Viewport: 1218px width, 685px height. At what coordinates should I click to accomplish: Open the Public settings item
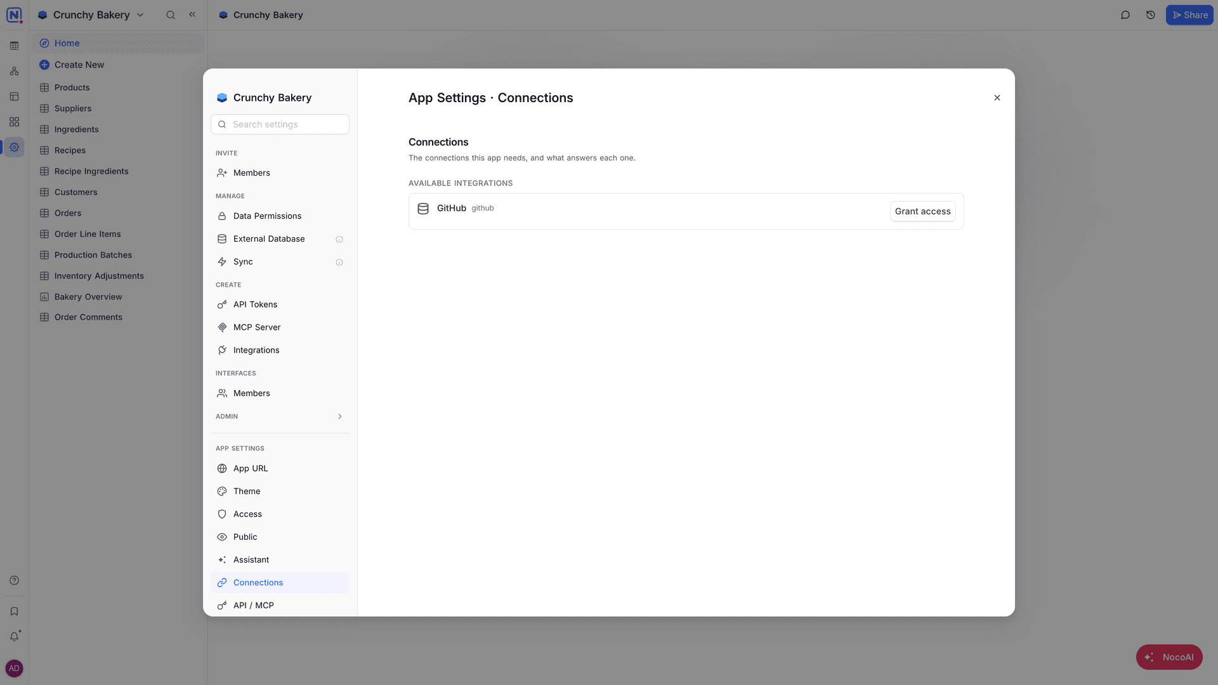(x=280, y=537)
